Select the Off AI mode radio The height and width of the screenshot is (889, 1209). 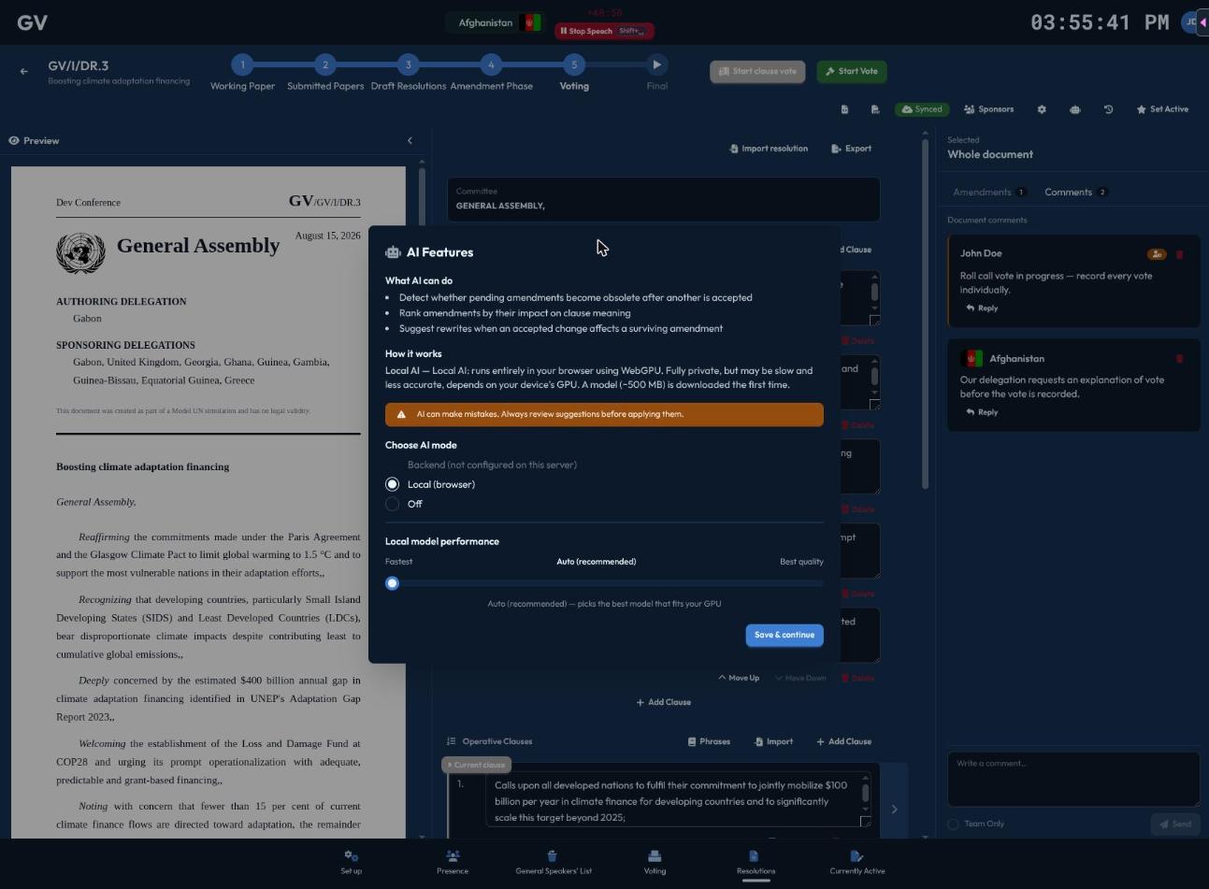(392, 504)
